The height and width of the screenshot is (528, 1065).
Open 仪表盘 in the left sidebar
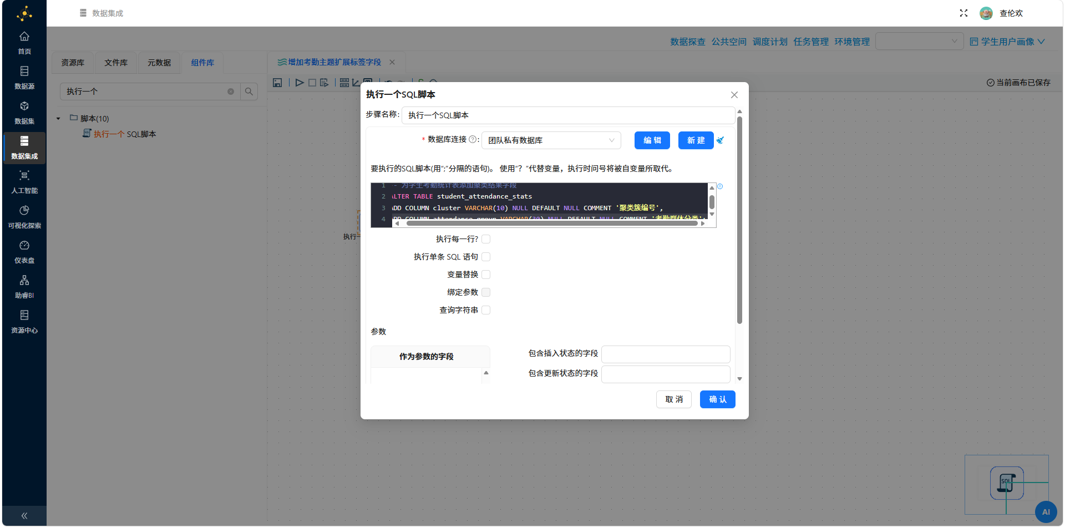[x=24, y=252]
